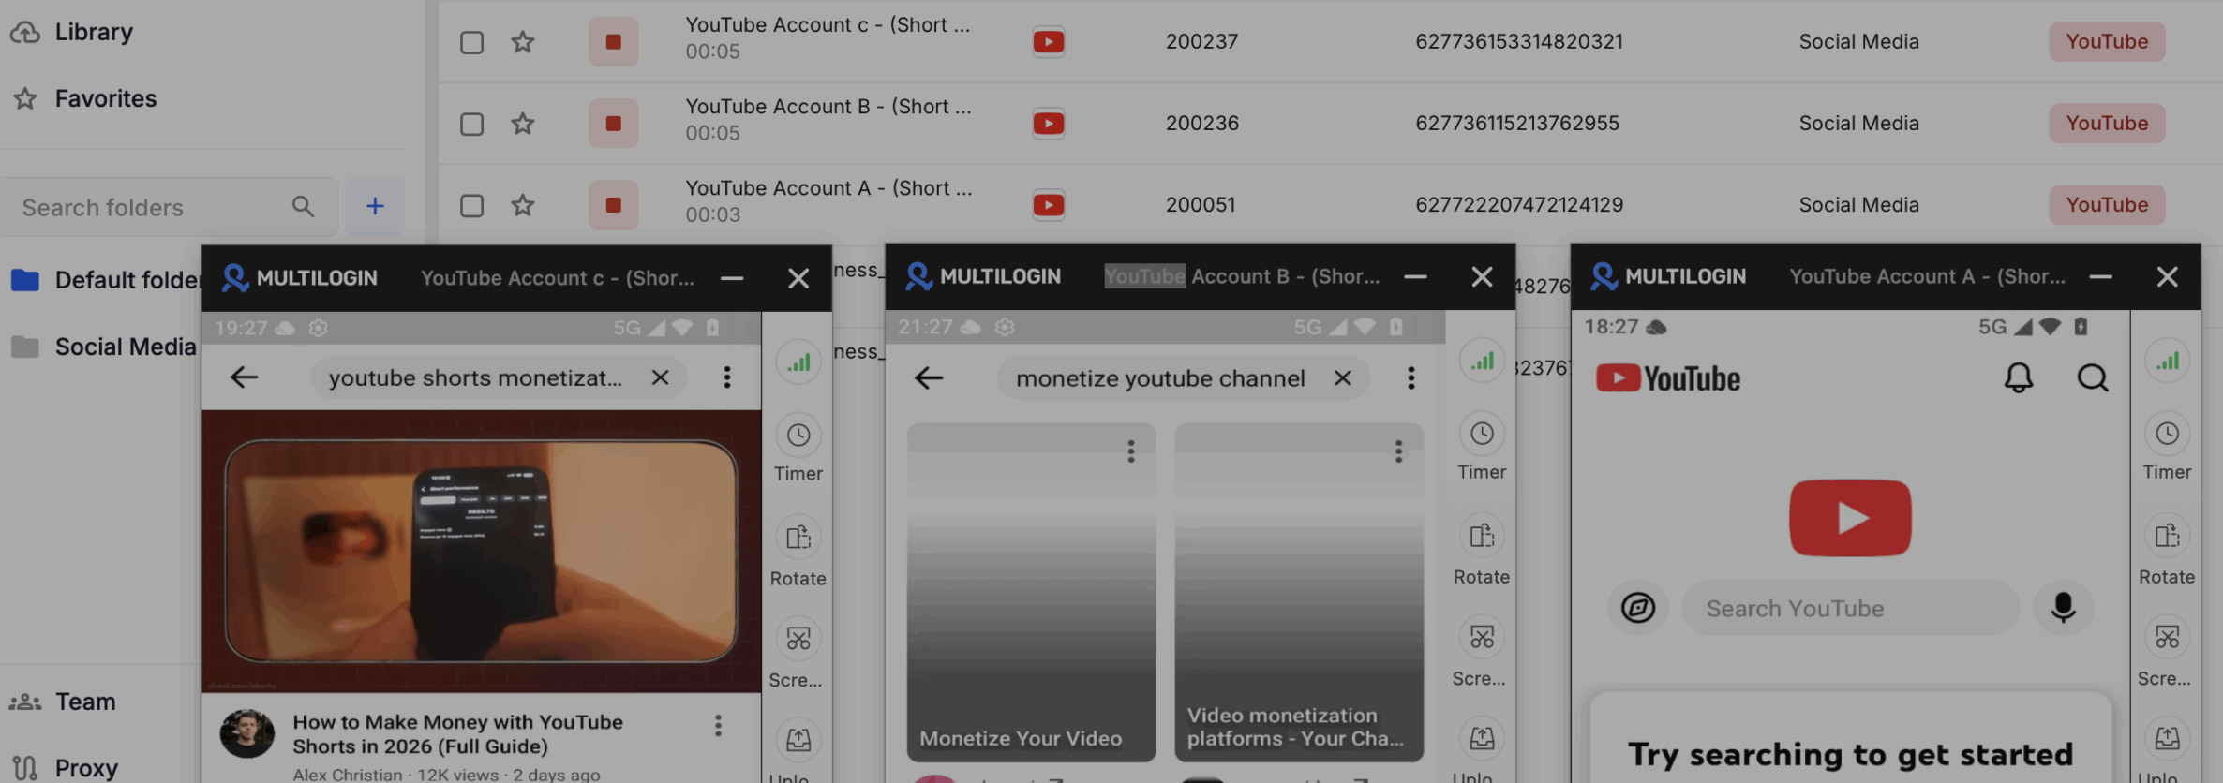Go back in Account c phone window
Screen dimensions: 2223x783
click(x=244, y=377)
